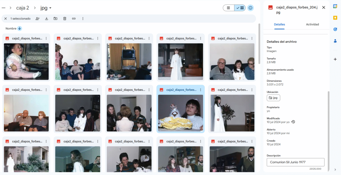This screenshot has height=175, width=341.
Task: Reverse sort direction arrow next to Nombre
Action: pyautogui.click(x=20, y=29)
